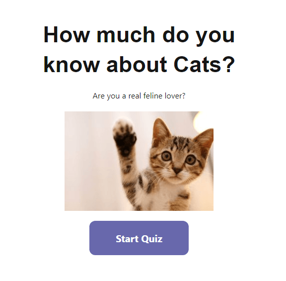Image resolution: width=286 pixels, height=281 pixels.
Task: Click the word 'Cats?' in the heading
Action: 204,65
